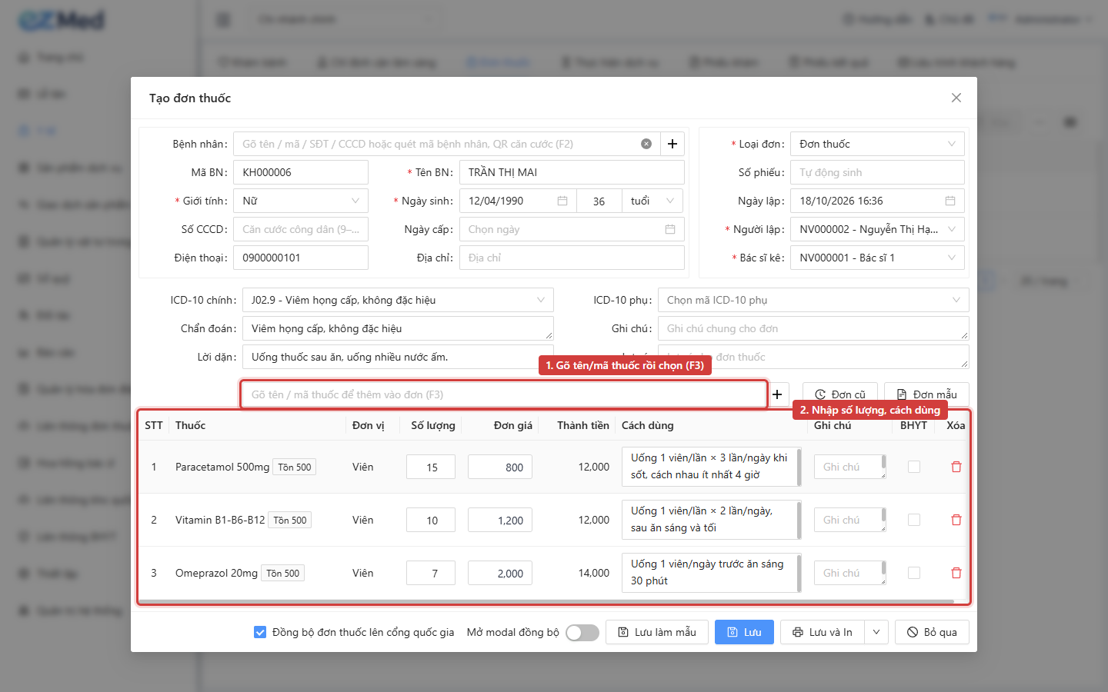Open the age unit tuổi dropdown
Image resolution: width=1108 pixels, height=692 pixels.
pos(652,201)
